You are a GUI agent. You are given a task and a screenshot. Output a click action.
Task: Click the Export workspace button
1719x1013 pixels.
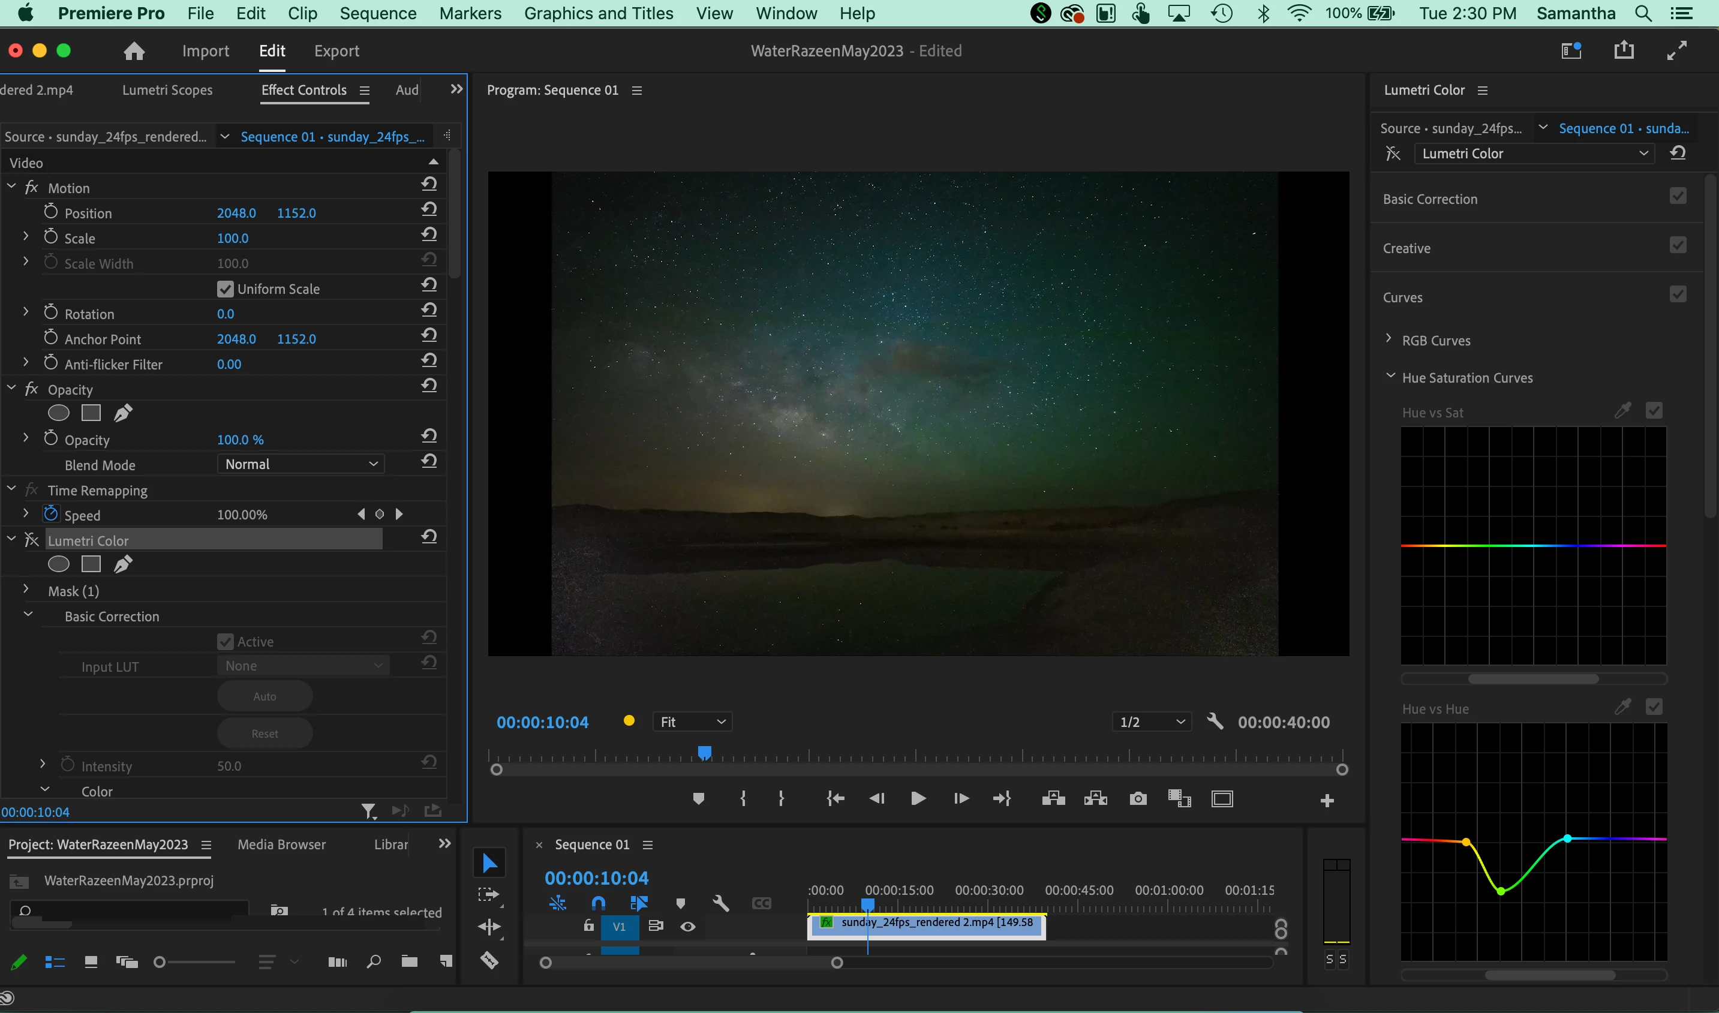pos(336,51)
